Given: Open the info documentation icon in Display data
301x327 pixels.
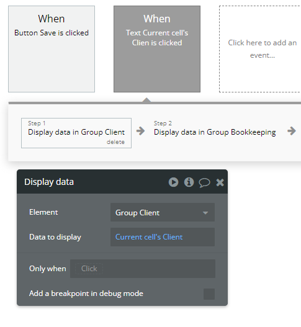Looking at the screenshot, I should coord(189,182).
